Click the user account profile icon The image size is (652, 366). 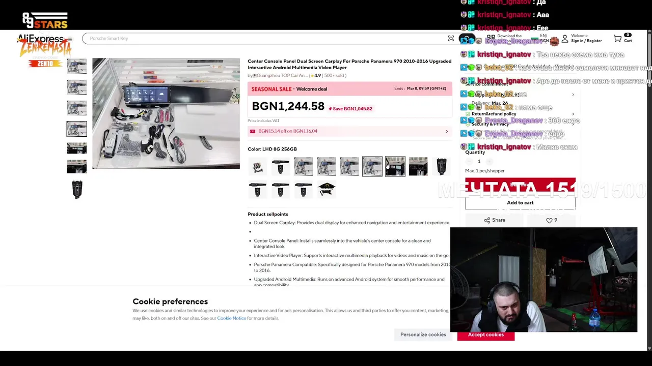point(565,39)
